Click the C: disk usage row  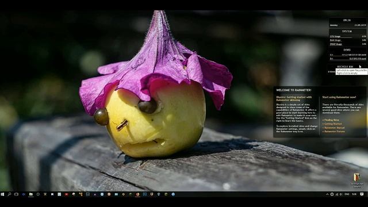click(x=348, y=55)
